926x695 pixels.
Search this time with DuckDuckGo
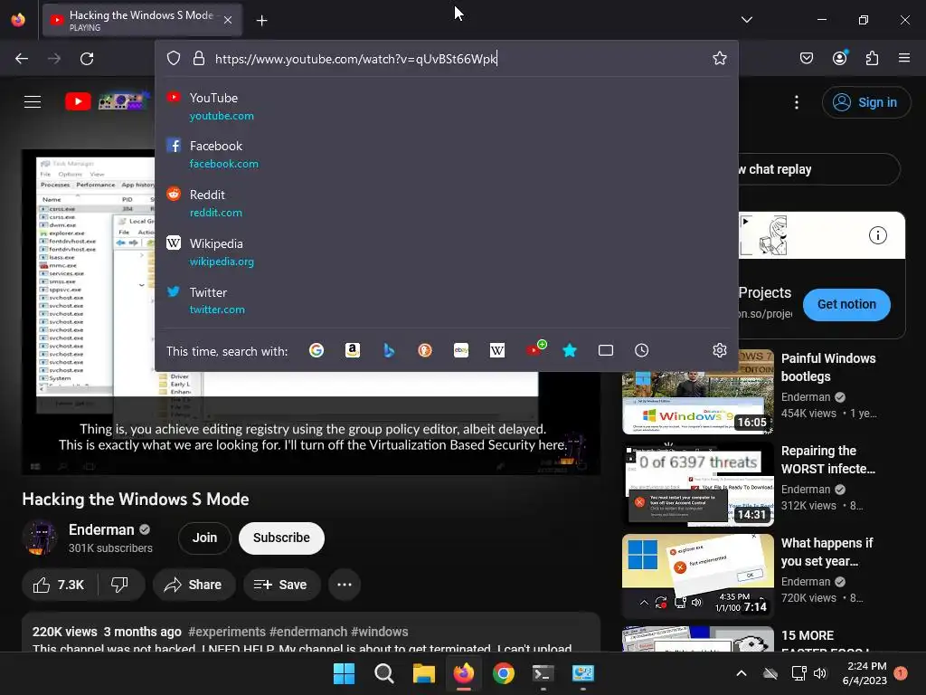[x=425, y=350]
